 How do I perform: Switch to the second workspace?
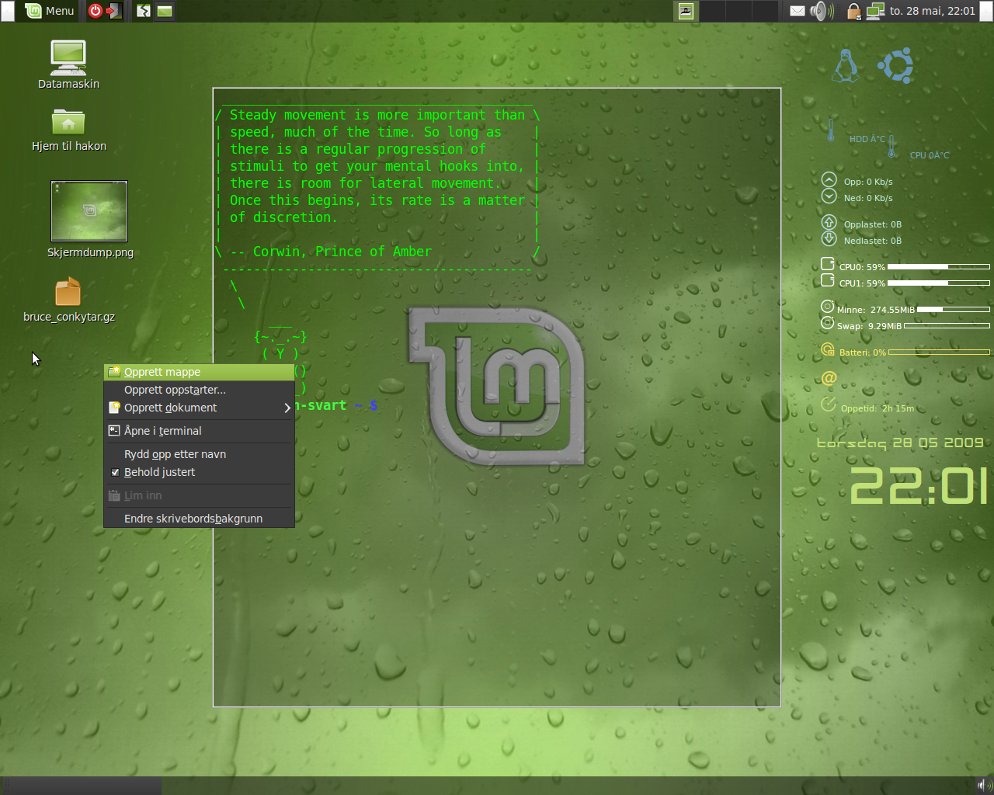(x=713, y=11)
